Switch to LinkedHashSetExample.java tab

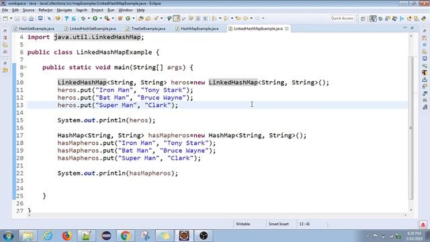pyautogui.click(x=90, y=28)
